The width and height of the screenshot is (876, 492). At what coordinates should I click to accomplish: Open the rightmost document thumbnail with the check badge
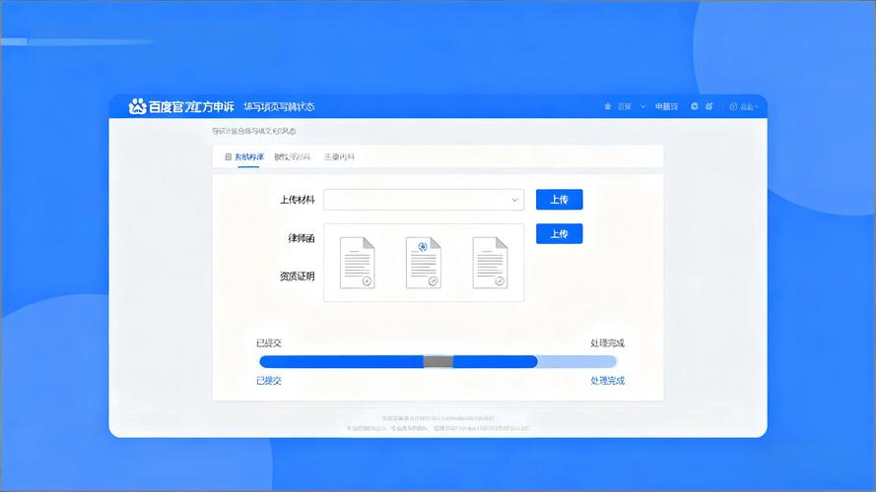(x=490, y=263)
